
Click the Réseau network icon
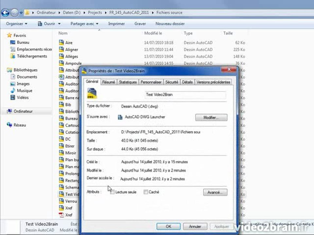9,125
